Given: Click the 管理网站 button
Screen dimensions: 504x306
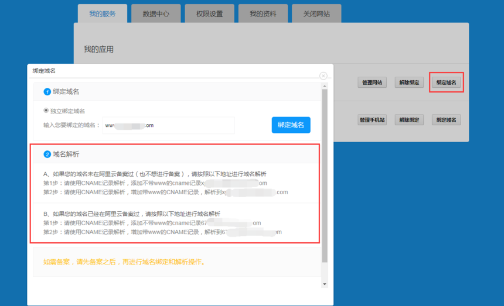Looking at the screenshot, I should [x=372, y=82].
